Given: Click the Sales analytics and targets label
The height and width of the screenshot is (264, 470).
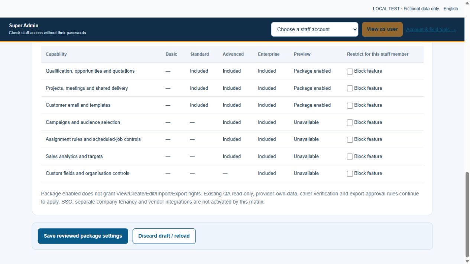Looking at the screenshot, I should pos(74,156).
